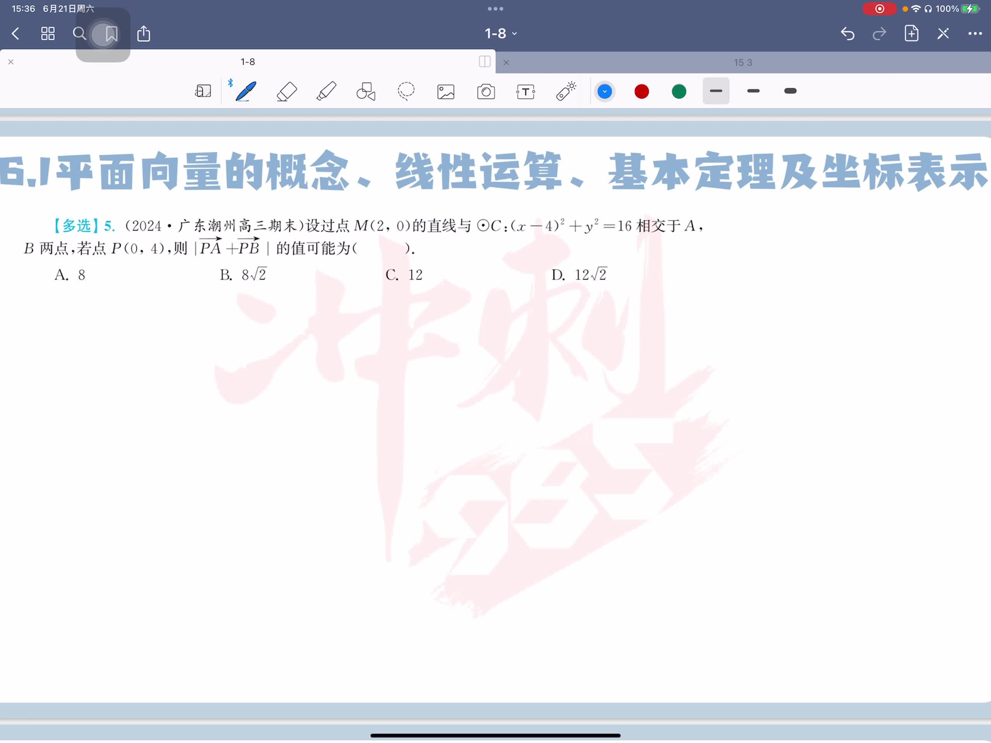Switch to the 15 3 tab
The image size is (991, 743).
[x=742, y=63]
